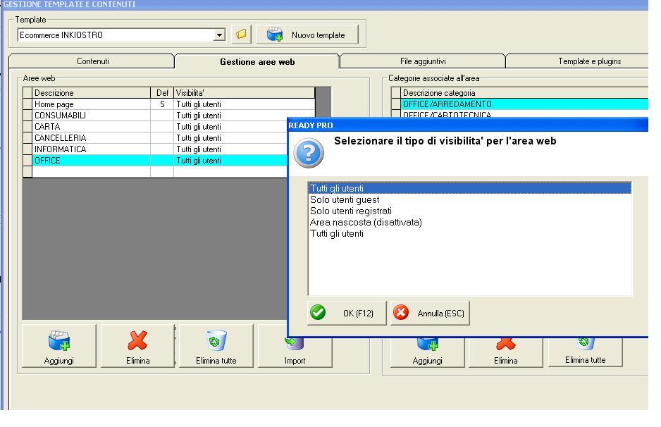Select OFFICE/ARREDAMENTO category row
This screenshot has height=427, width=661.
point(520,104)
